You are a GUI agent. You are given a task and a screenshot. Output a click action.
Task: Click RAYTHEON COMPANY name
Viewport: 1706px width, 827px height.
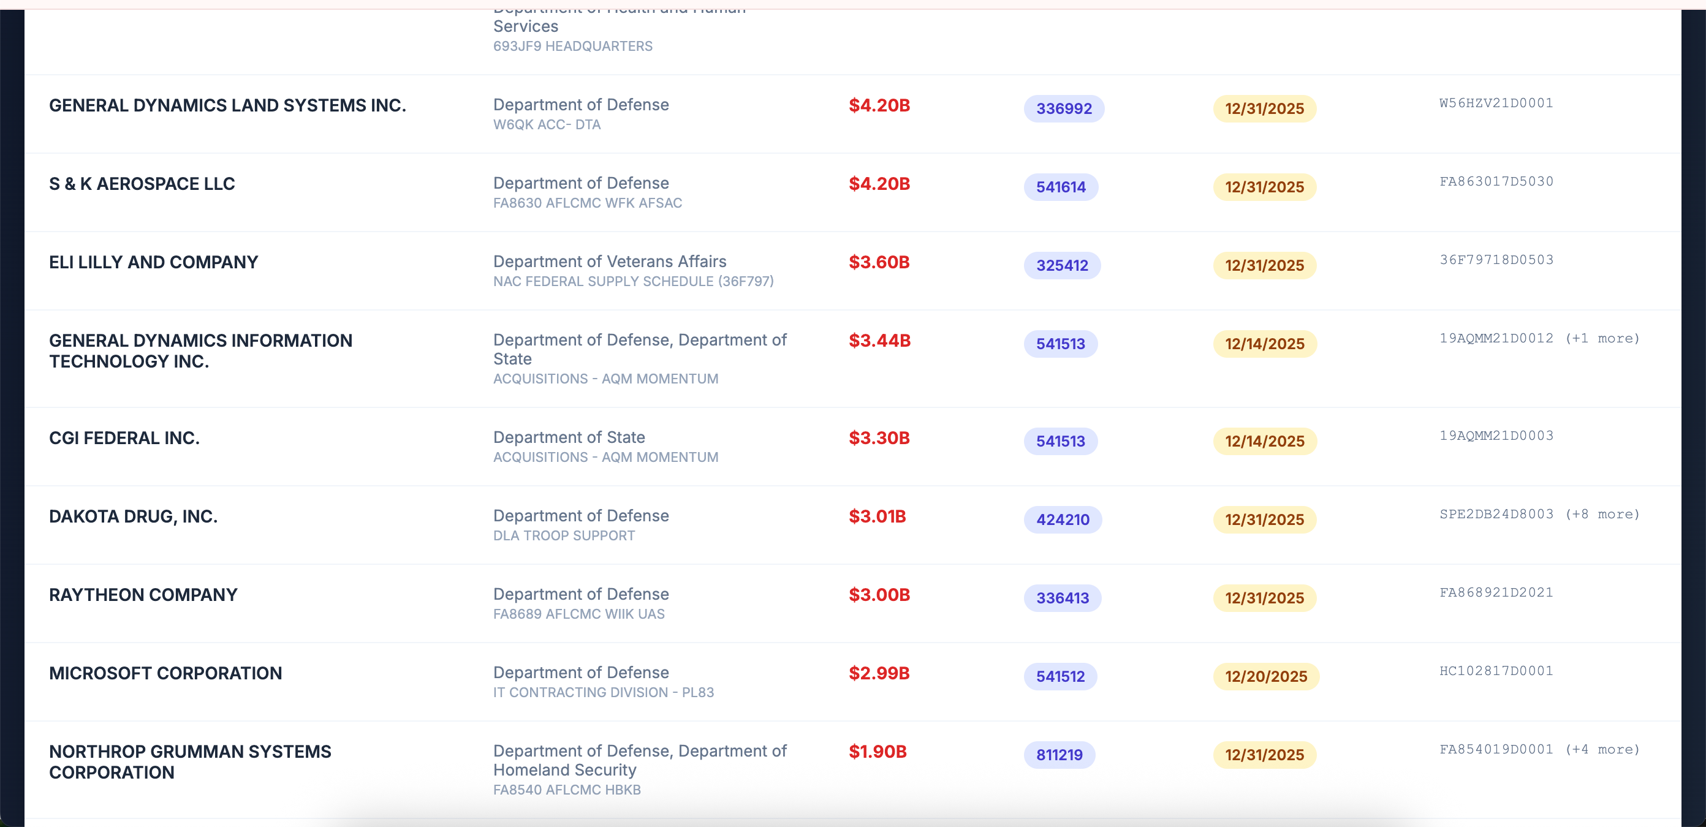[x=143, y=595]
